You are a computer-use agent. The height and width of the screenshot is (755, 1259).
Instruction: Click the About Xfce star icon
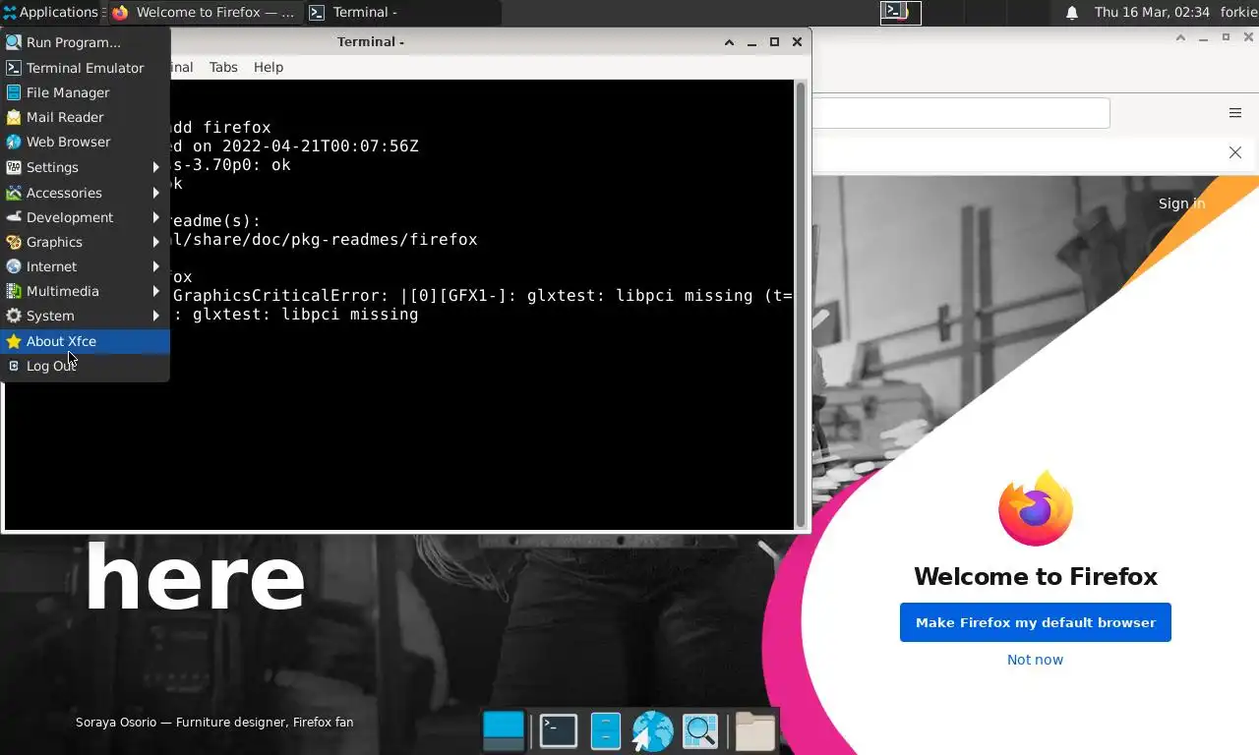coord(14,341)
